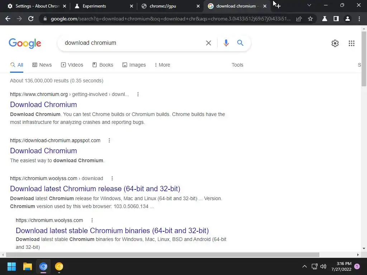Click the vertical page scrollbar thumb

tap(364, 59)
